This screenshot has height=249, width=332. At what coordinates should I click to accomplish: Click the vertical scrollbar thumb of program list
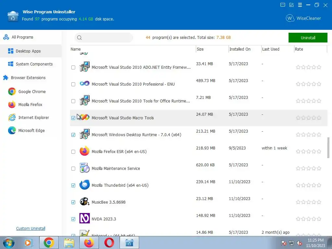[328, 148]
